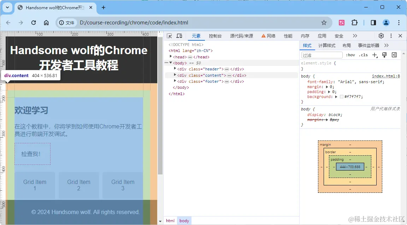Screen dimensions: 407x225
Task: Click the 欢迎学习 heading
Action: 31,110
